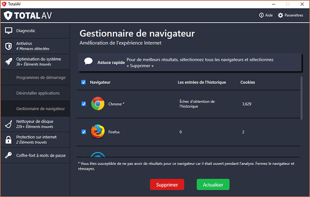
Task: Click Échec d'obtention de l'historique text
Action: [x=197, y=104]
